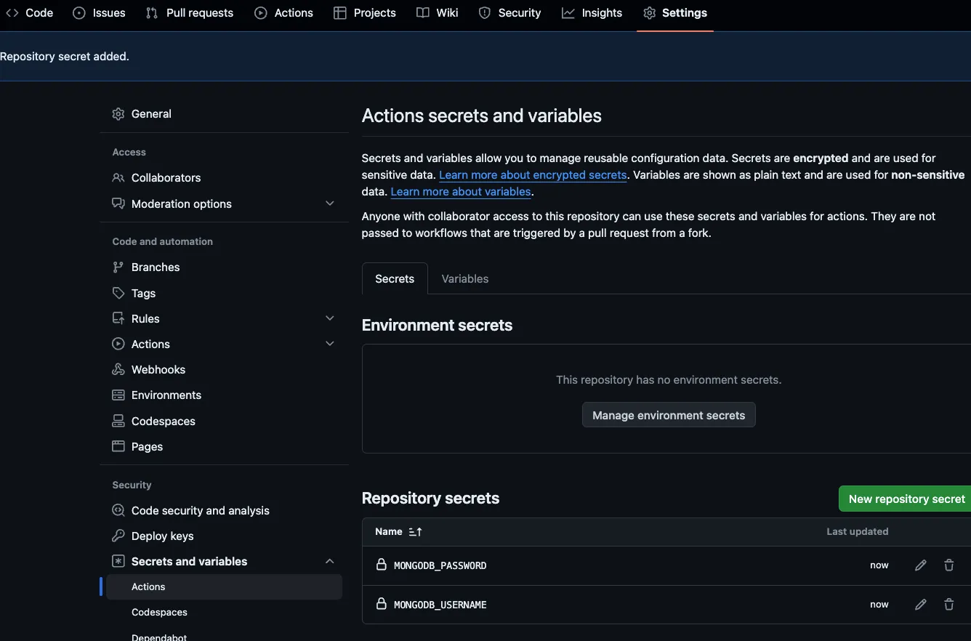Screen dimensions: 971x641
Task: Click the lock icon beside MONGODB_USERNAME
Action: point(381,604)
